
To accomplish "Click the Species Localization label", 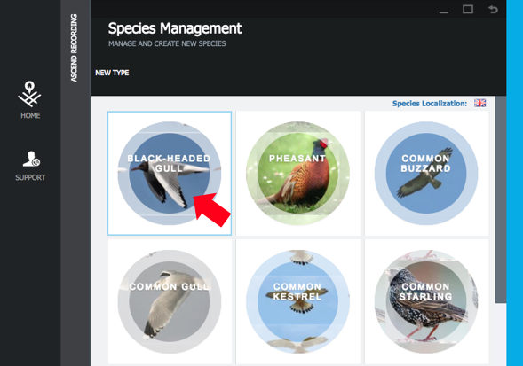I will [x=430, y=104].
